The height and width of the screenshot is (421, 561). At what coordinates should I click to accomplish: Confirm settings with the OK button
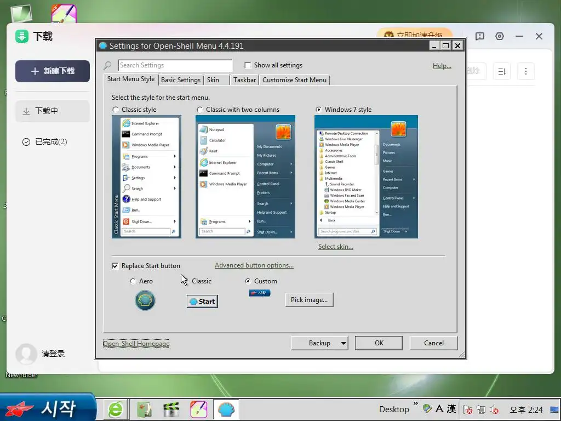pyautogui.click(x=379, y=343)
